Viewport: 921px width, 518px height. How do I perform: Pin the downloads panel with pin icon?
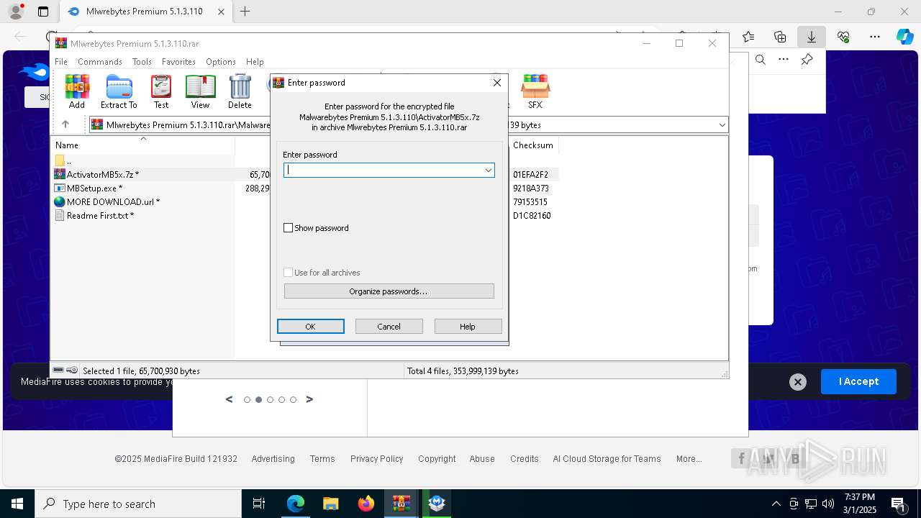(807, 60)
